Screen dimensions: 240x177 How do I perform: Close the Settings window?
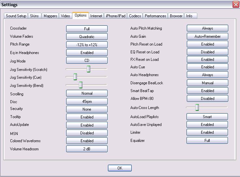235,5
